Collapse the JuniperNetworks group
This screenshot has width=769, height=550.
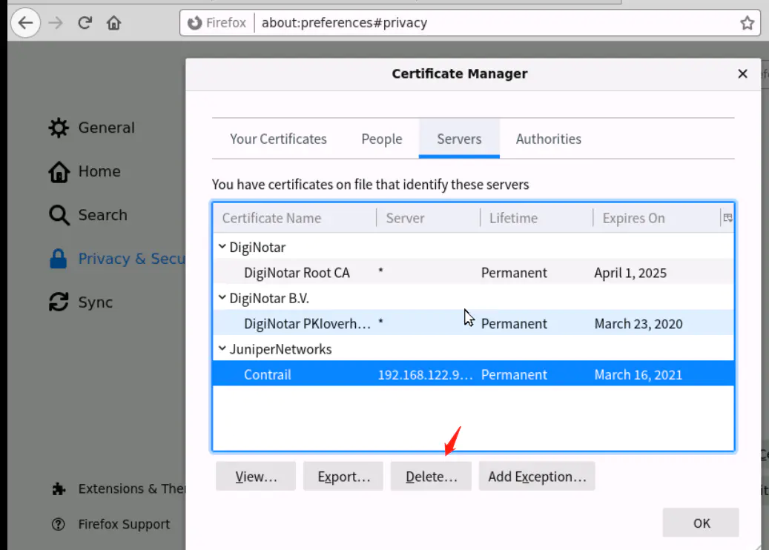222,348
